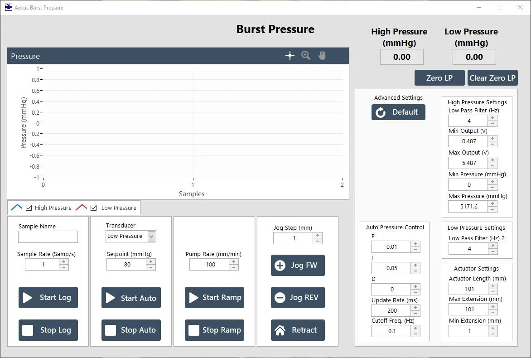Start the pump with Start Ramp
Image resolution: width=531 pixels, height=358 pixels.
pyautogui.click(x=214, y=297)
